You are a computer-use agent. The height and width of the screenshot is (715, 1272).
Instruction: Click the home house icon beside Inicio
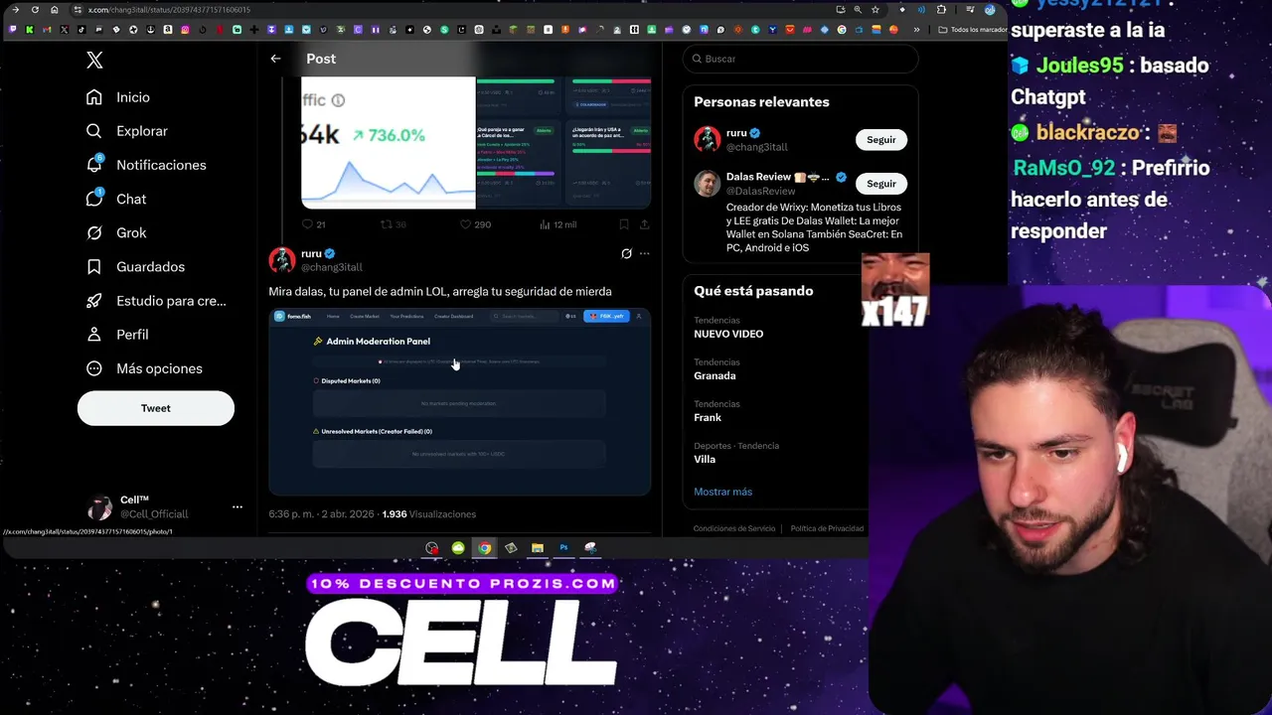pos(94,97)
